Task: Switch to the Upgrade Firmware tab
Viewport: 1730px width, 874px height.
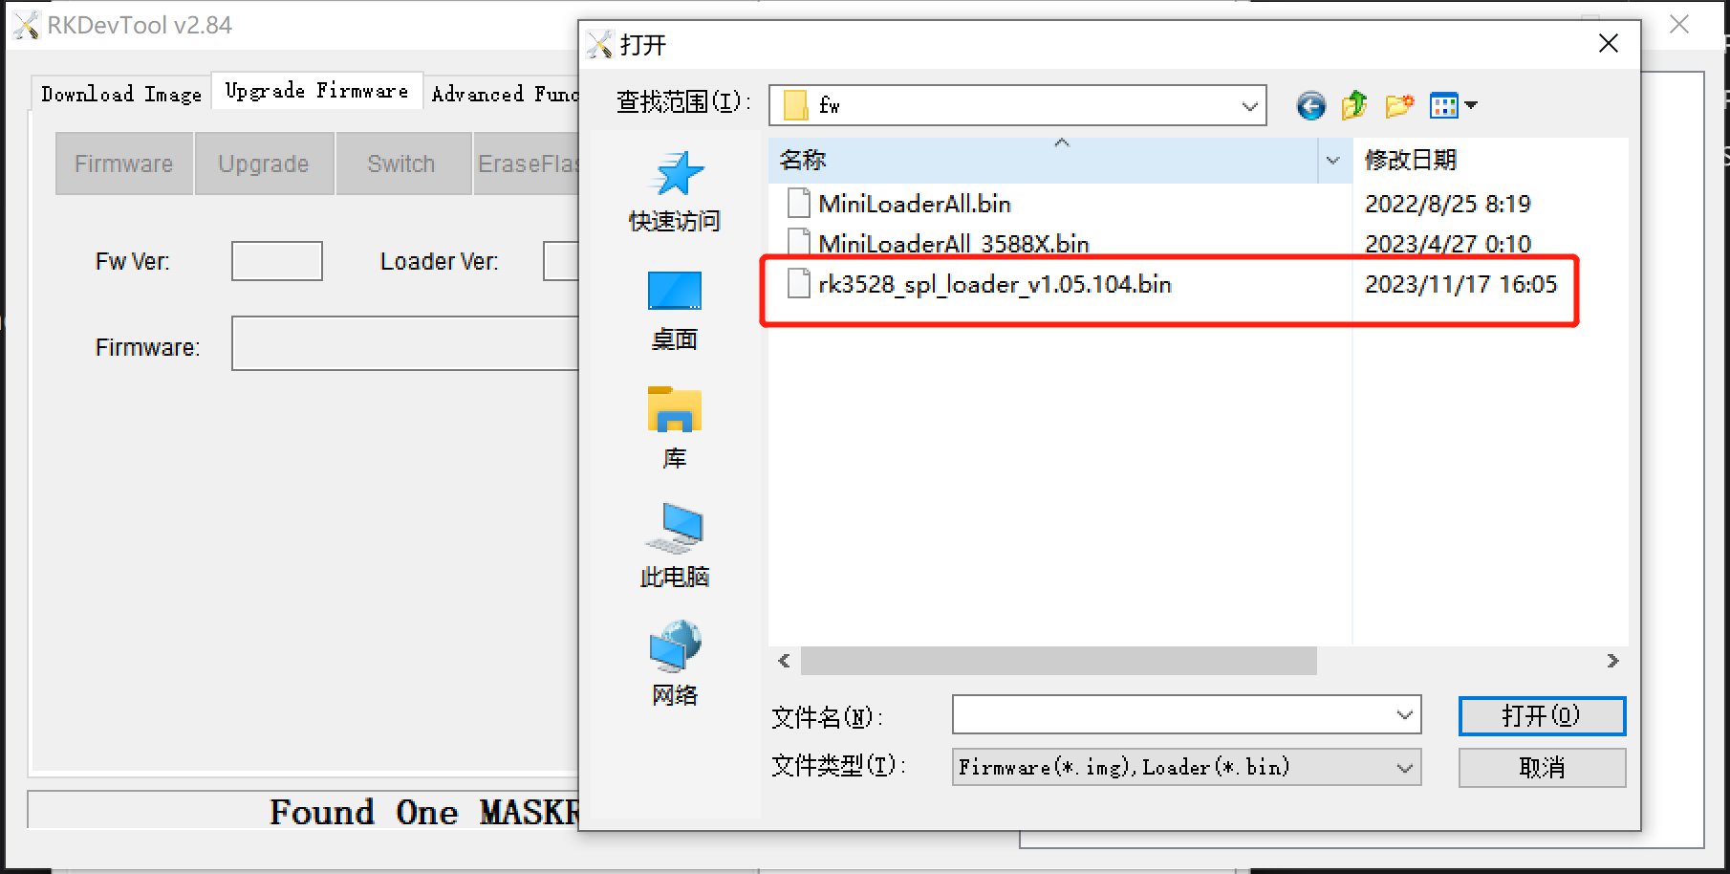Action: [x=316, y=91]
